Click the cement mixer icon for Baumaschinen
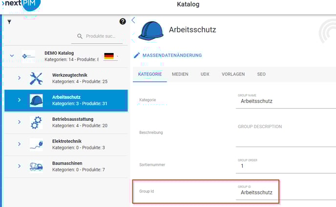336x207 pixels. [x=36, y=166]
